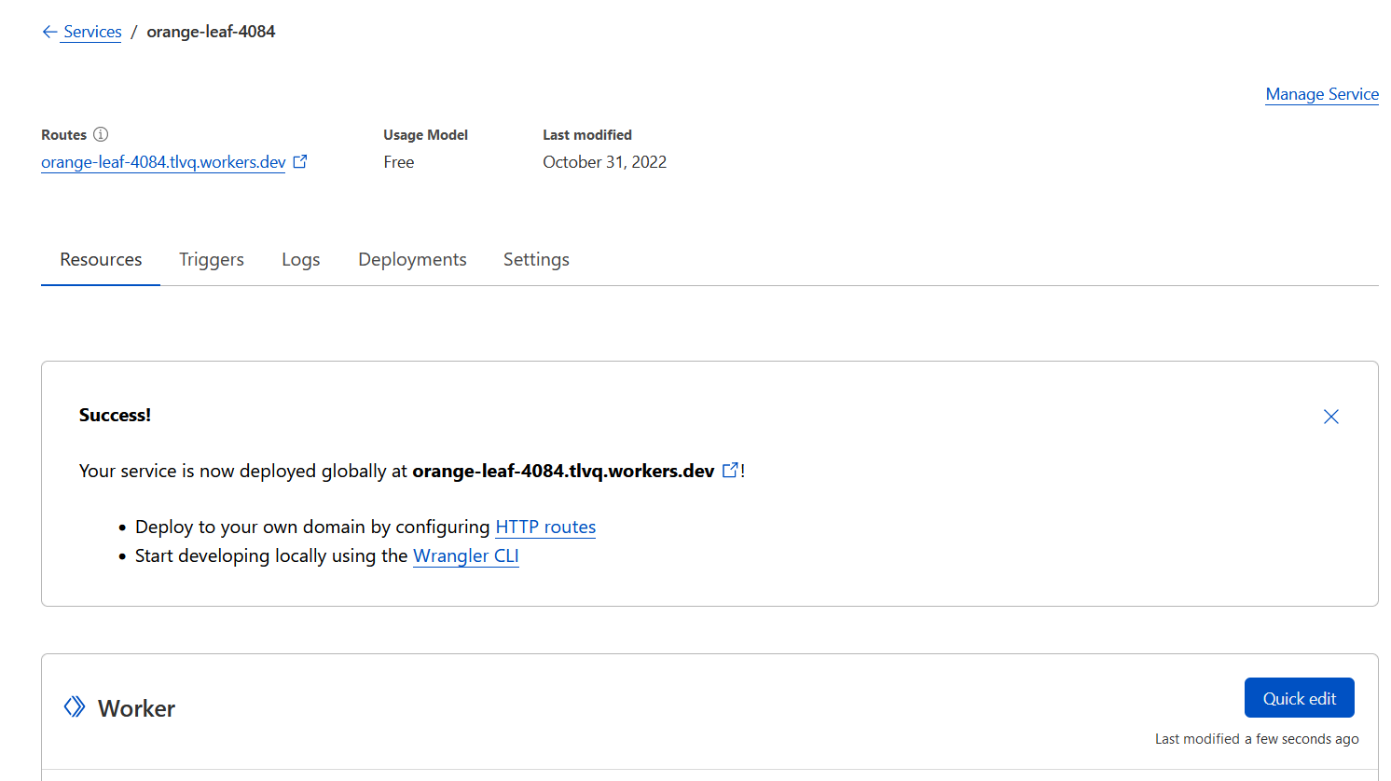Viewport: 1391px width, 781px height.
Task: Switch to the Deployments tab
Action: (x=412, y=259)
